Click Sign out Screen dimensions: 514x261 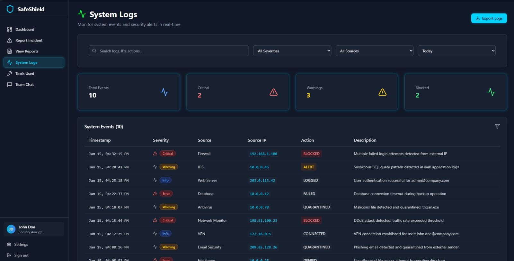34,255
